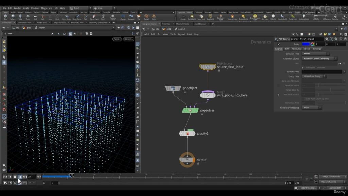Viewport: 348px width, 196px height.
Task: Add a Point Light from the shelf
Action: pos(192,17)
